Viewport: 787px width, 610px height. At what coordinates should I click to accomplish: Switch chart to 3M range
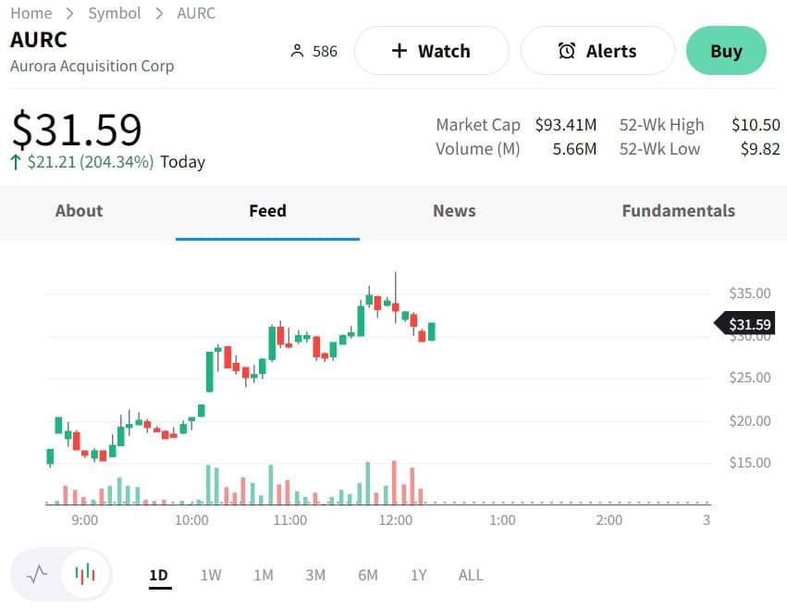click(x=315, y=575)
